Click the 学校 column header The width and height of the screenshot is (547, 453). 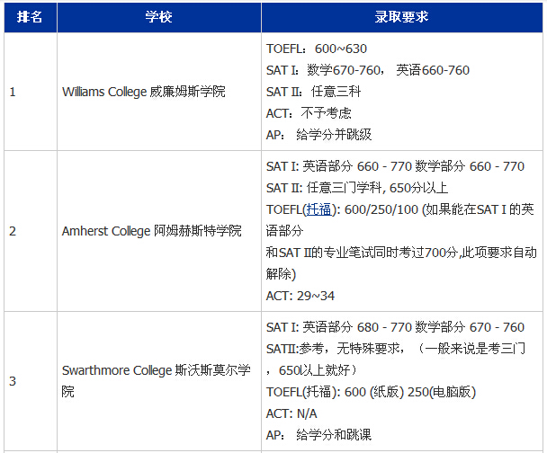coord(159,17)
